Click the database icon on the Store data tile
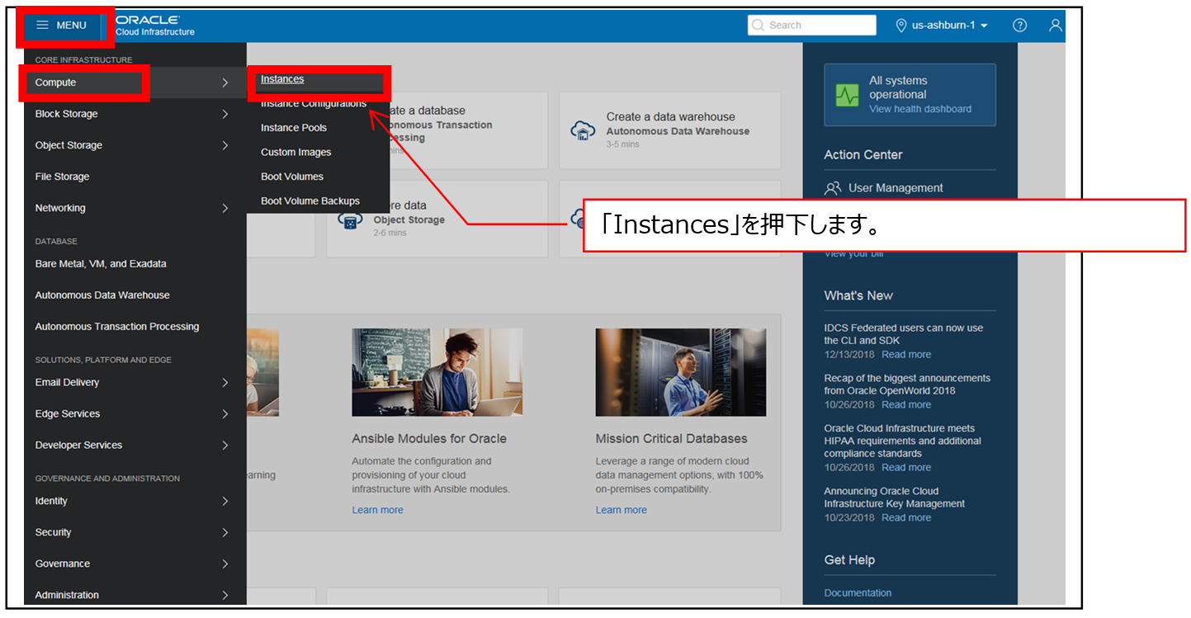The image size is (1191, 618). point(350,219)
